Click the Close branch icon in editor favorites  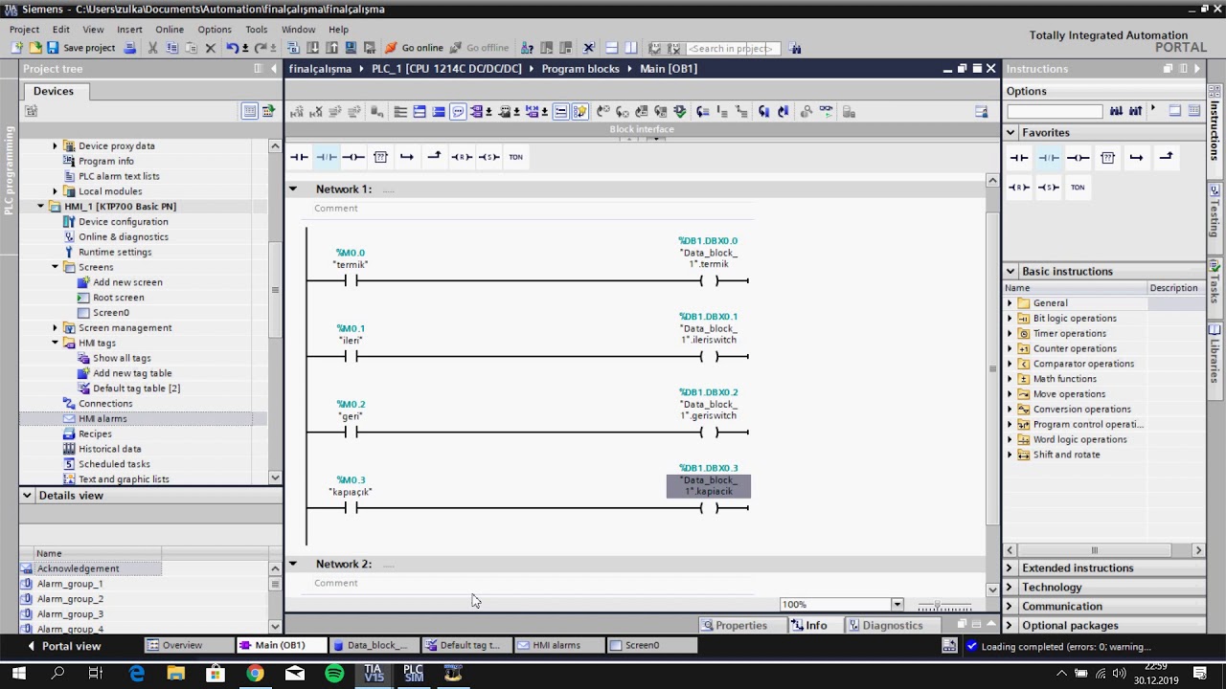434,157
